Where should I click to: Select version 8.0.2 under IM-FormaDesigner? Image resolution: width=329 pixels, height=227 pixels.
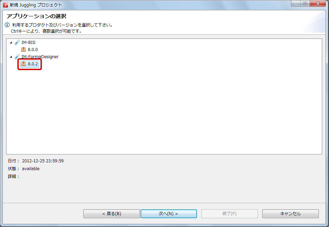click(33, 64)
